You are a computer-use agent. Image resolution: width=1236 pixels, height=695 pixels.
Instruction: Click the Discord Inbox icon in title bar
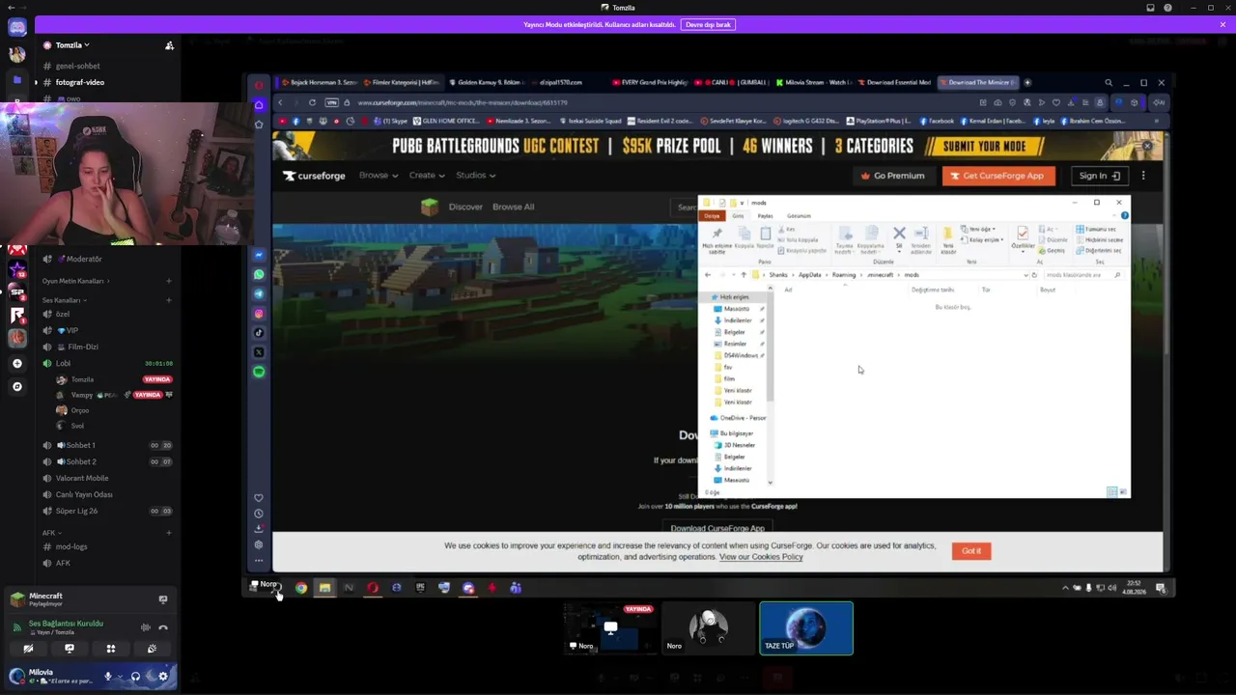click(x=1150, y=8)
